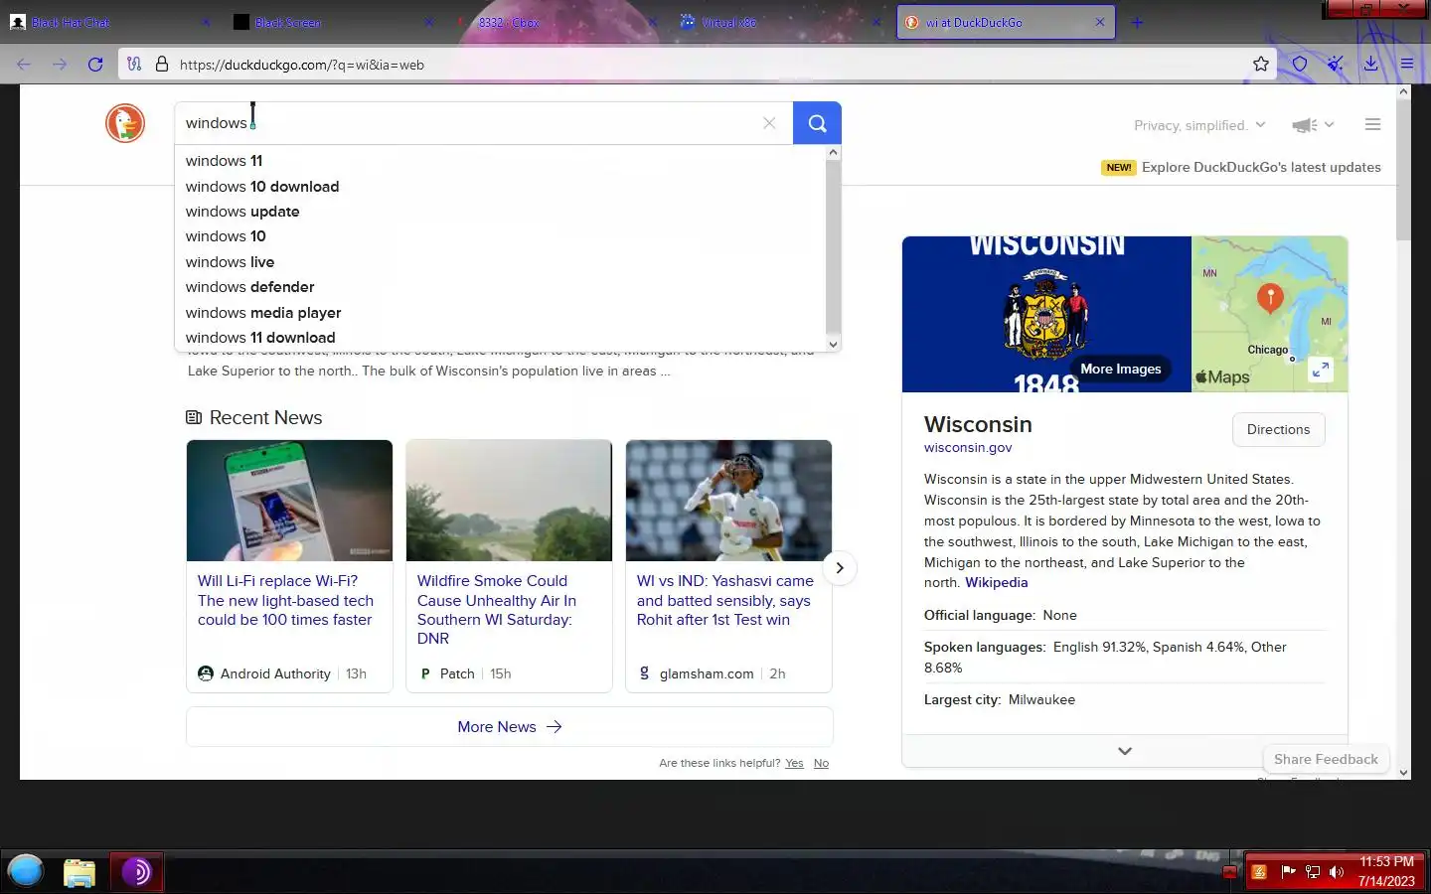
Task: Pick the 'windows live' suggestion
Action: pos(501,262)
